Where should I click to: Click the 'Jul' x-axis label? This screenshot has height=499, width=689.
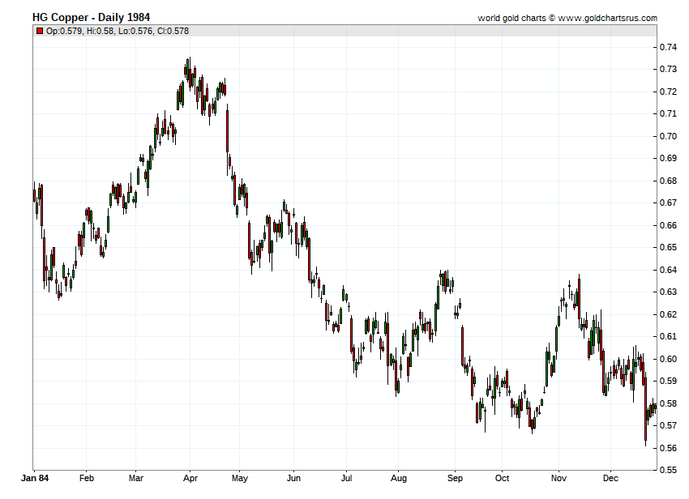pos(346,478)
